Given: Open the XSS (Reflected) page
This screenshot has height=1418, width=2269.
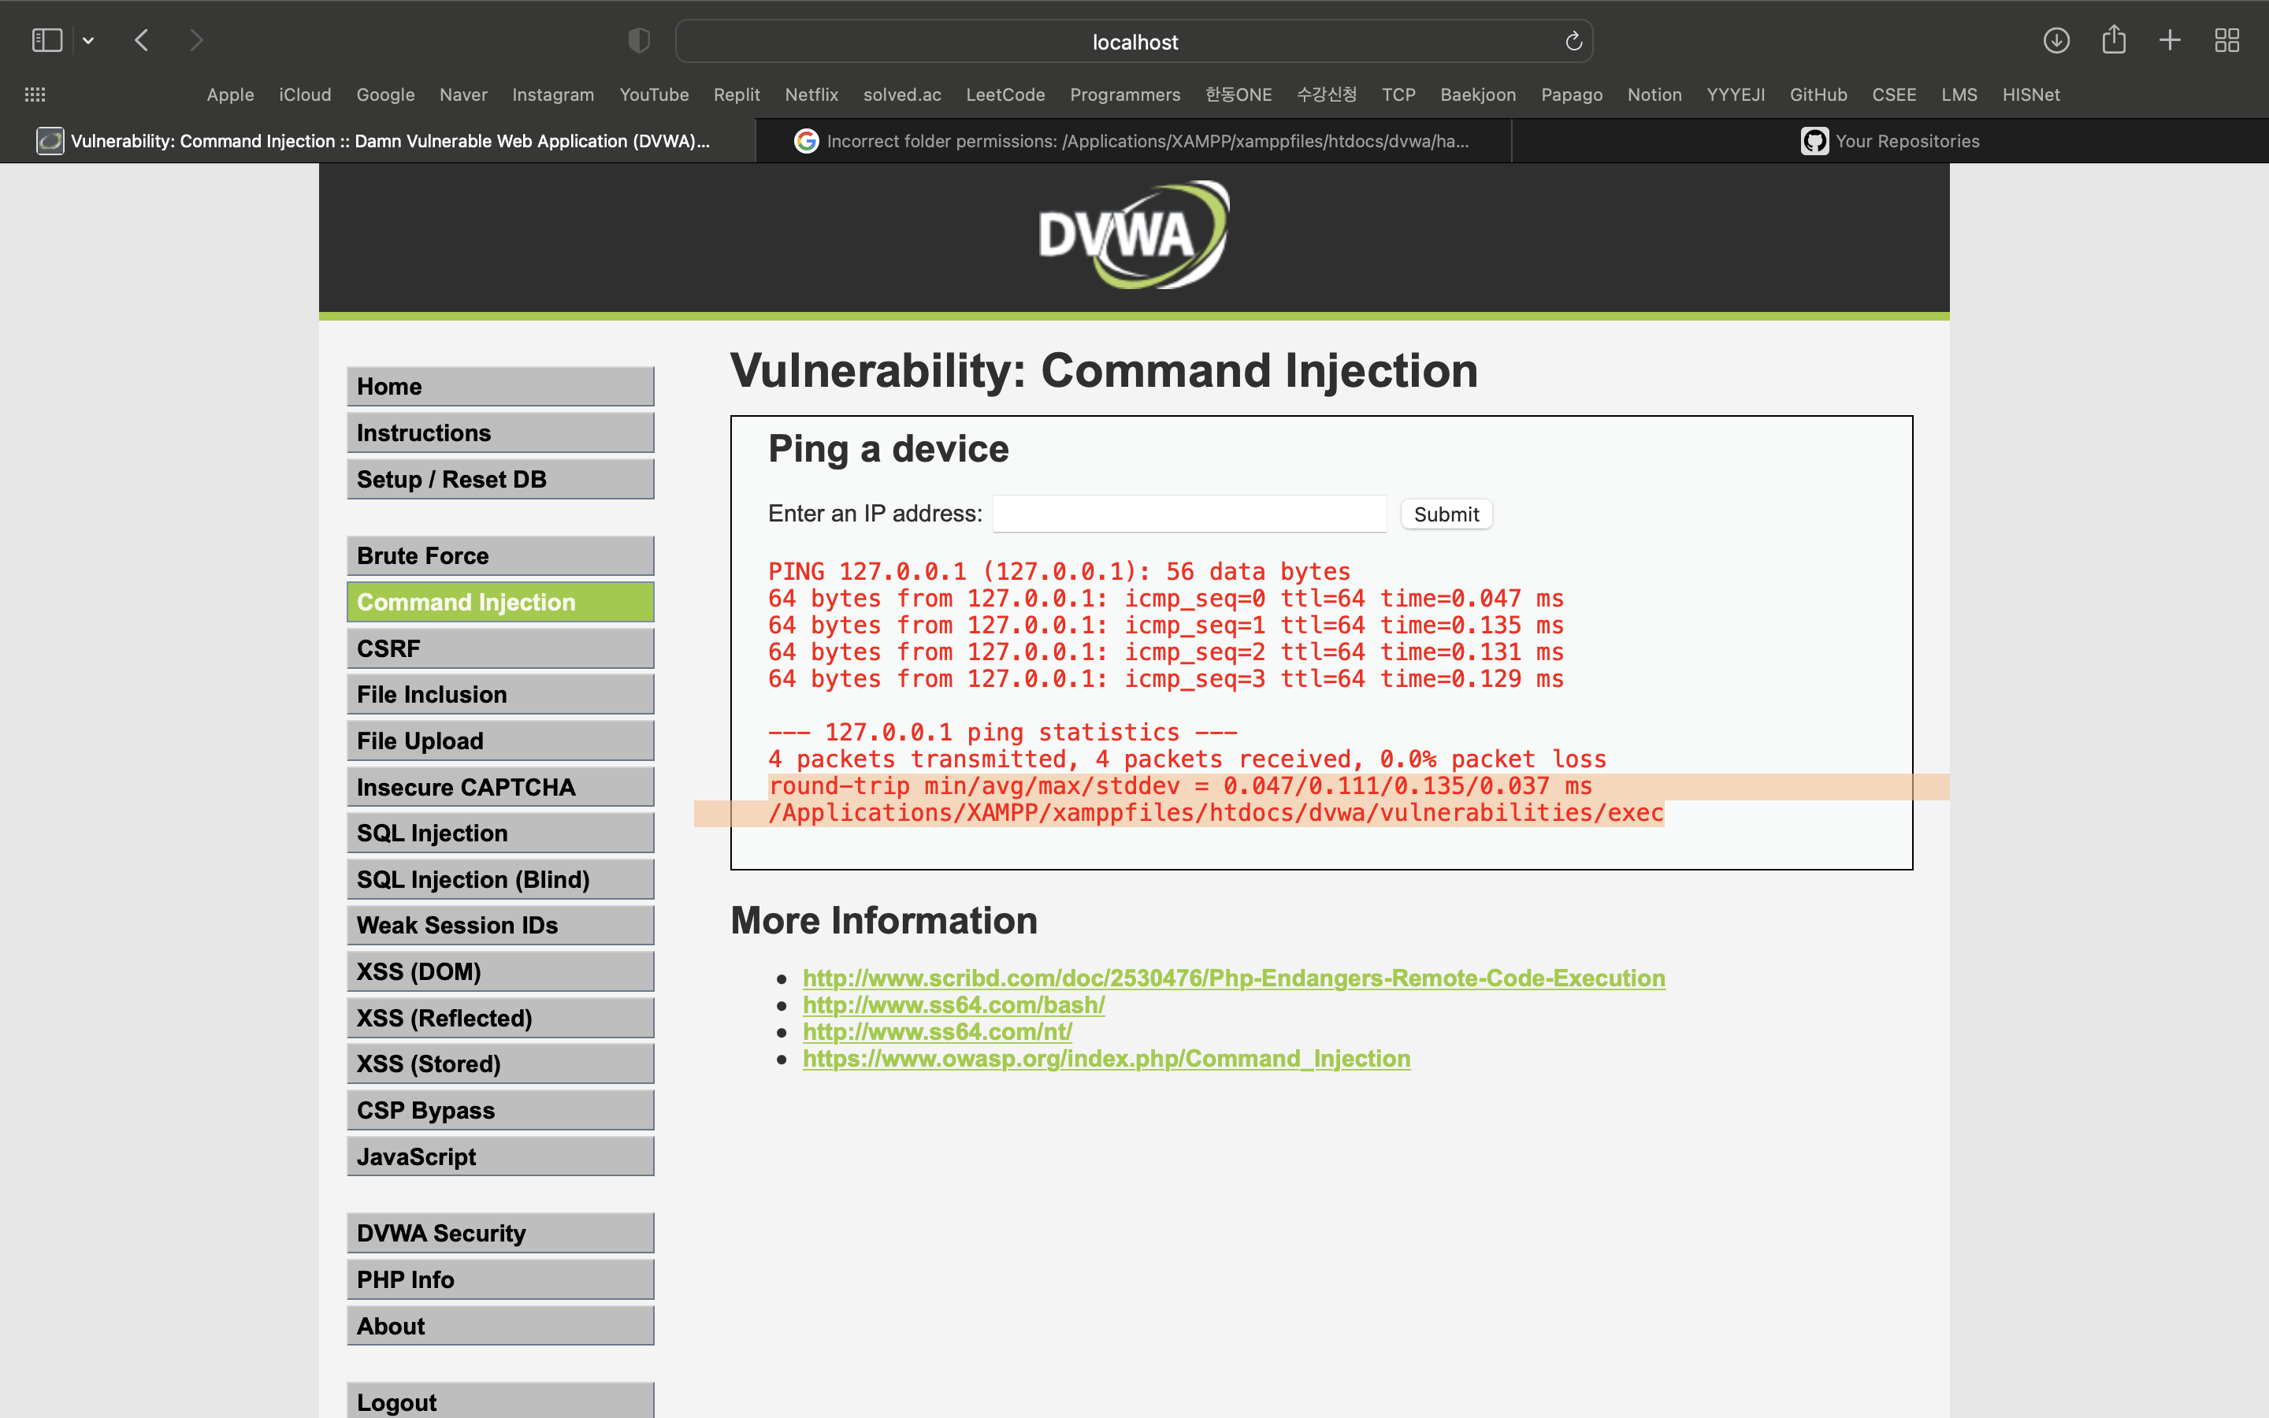Looking at the screenshot, I should 501,1018.
